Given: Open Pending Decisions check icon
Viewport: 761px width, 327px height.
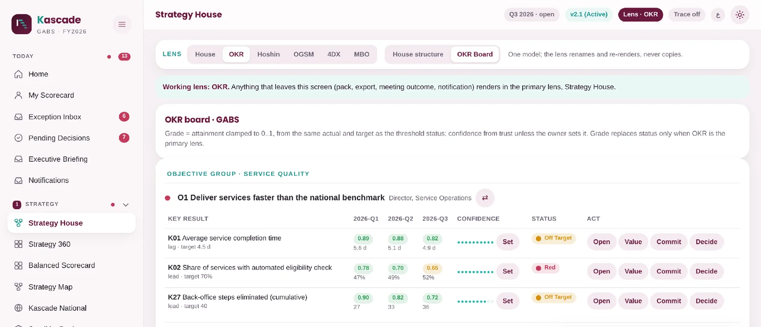Looking at the screenshot, I should coord(19,138).
